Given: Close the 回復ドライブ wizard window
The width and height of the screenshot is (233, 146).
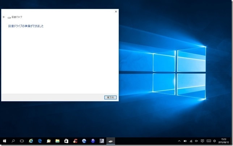Looking at the screenshot, I should click(116, 12).
